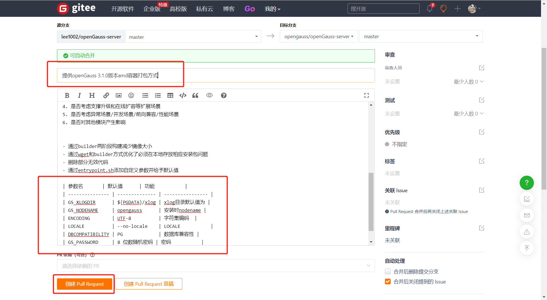
Task: Open the plus create menu
Action: pyautogui.click(x=458, y=9)
